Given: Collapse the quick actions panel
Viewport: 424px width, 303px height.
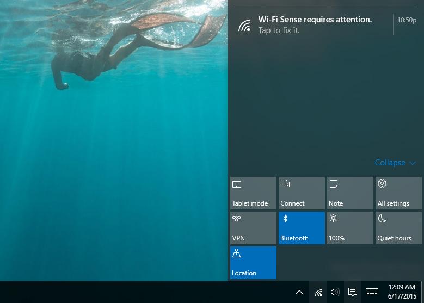Looking at the screenshot, I should click(x=395, y=163).
